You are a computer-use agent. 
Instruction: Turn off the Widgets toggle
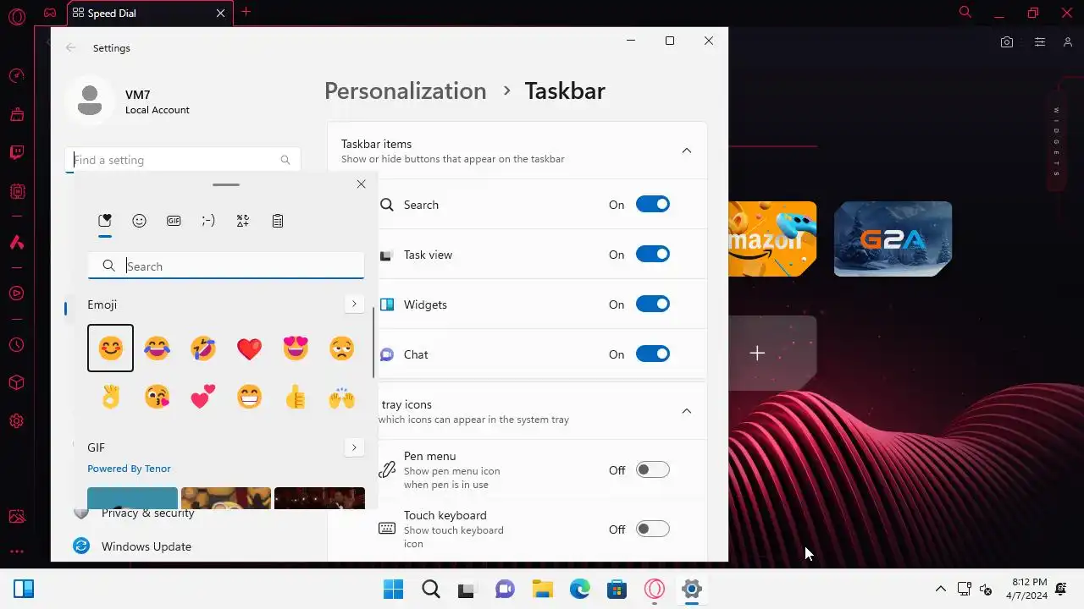pyautogui.click(x=652, y=304)
